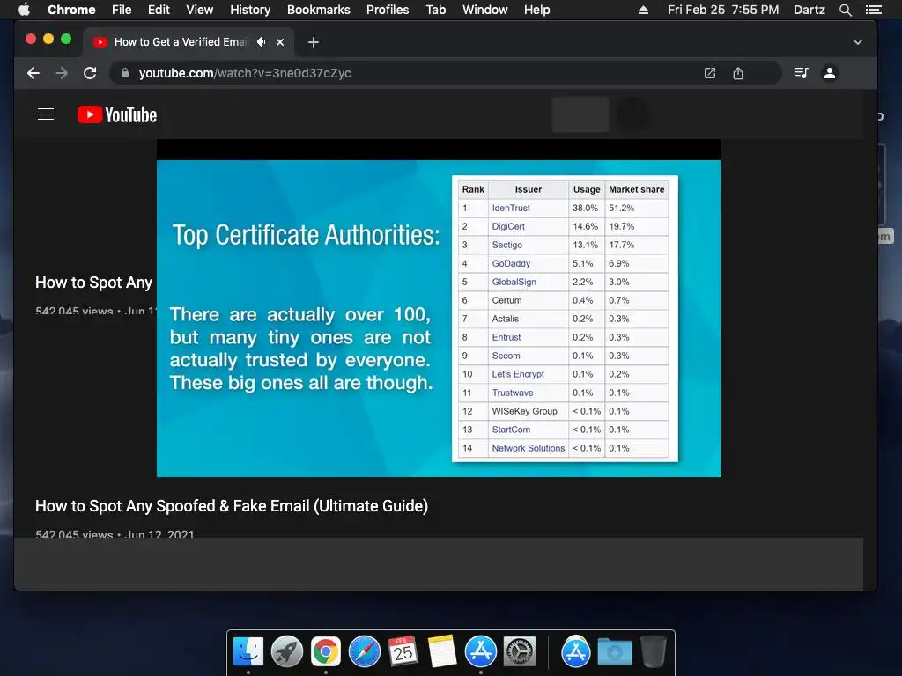Click Sectigo in the issuer table
The image size is (902, 676).
pyautogui.click(x=506, y=245)
